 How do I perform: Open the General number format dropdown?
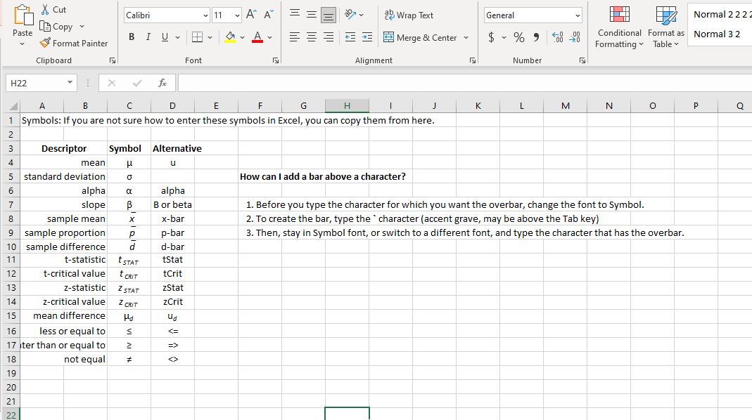point(577,15)
